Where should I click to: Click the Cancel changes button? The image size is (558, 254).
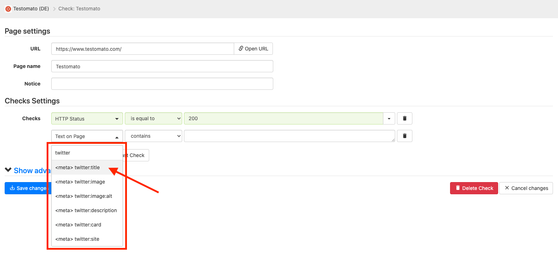click(526, 188)
